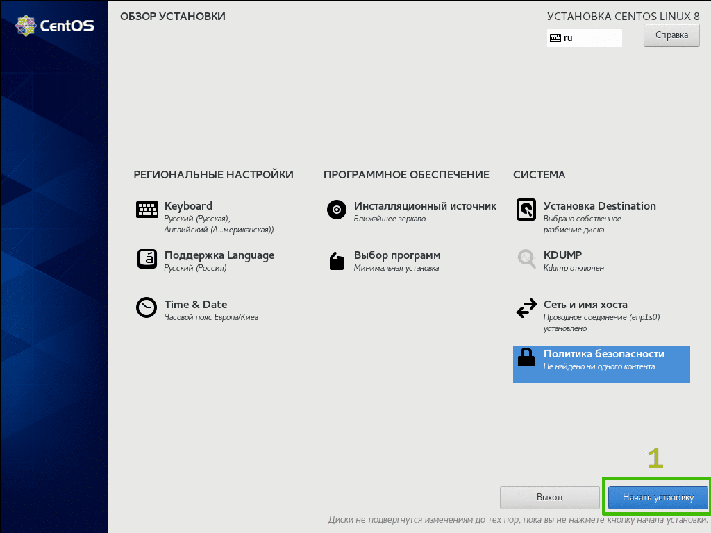The image size is (711, 533).
Task: Click the network arrows icon
Action: (526, 308)
